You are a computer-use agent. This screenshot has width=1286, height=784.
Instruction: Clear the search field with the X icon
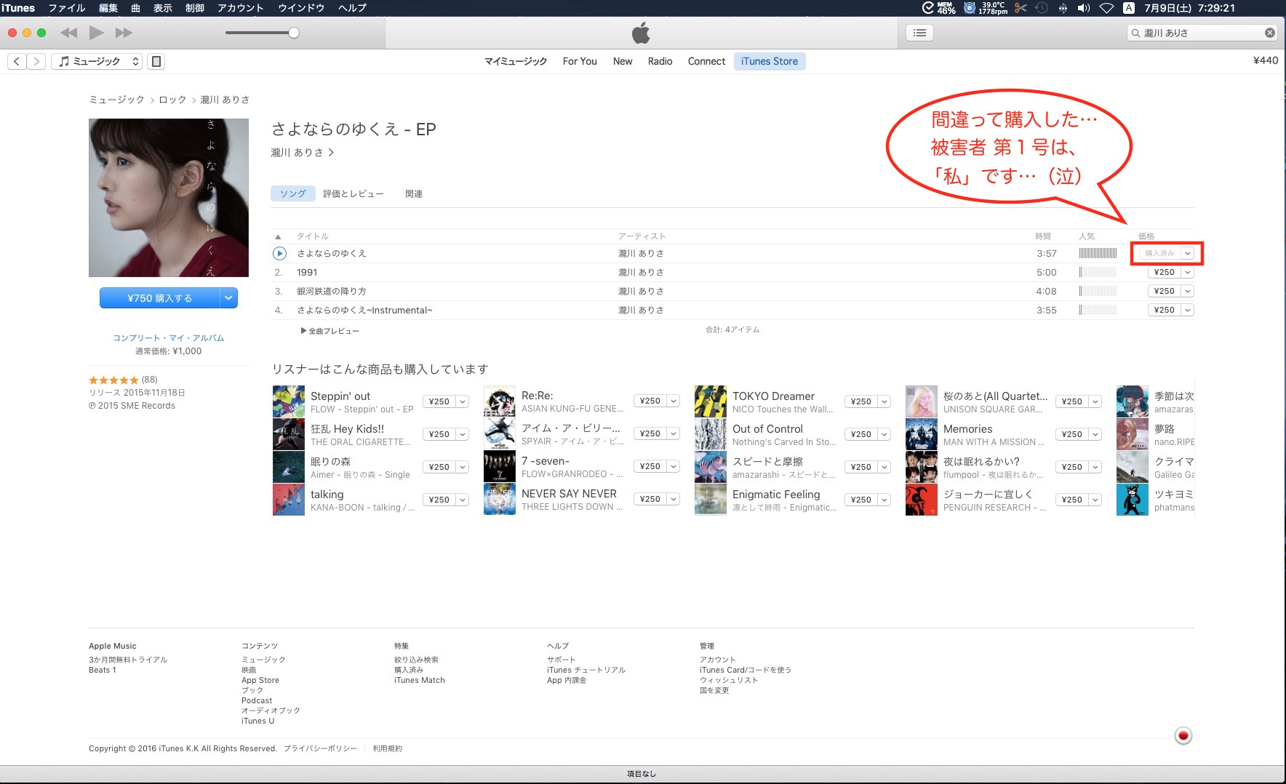point(1270,33)
